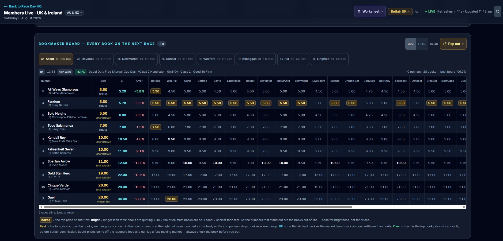This screenshot has height=241, width=503.
Task: Select the Haydock R1 tab
Action: [x=94, y=59]
